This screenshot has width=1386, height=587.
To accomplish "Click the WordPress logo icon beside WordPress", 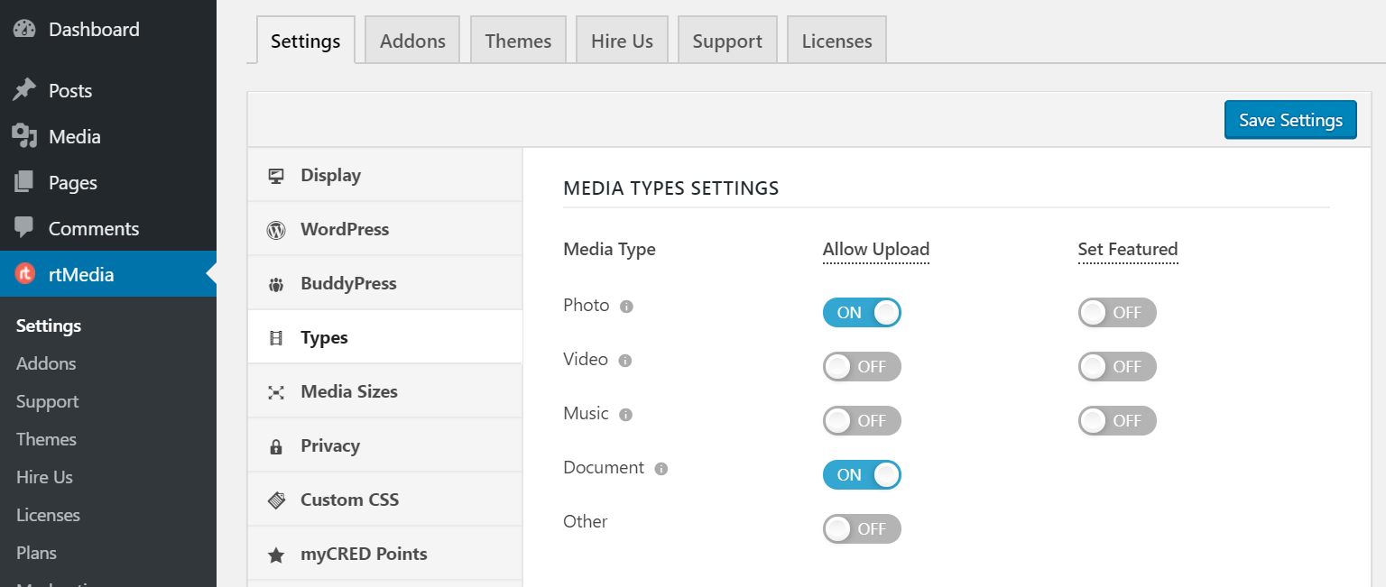I will 277,228.
